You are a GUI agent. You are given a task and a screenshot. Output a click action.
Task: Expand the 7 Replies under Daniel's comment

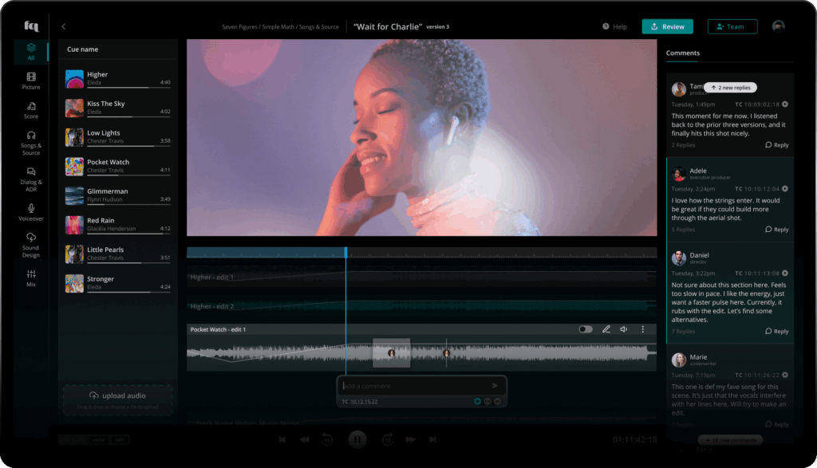684,331
